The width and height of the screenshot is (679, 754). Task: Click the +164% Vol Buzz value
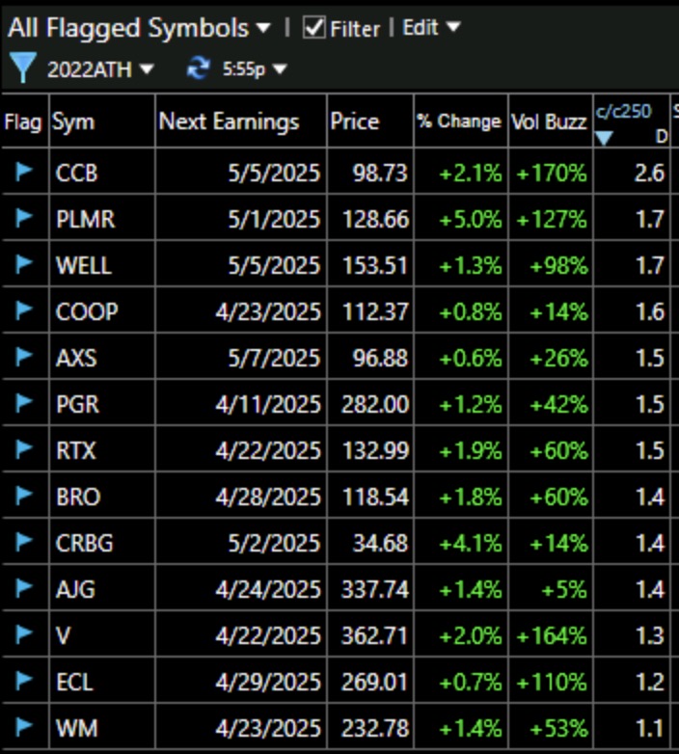point(552,635)
